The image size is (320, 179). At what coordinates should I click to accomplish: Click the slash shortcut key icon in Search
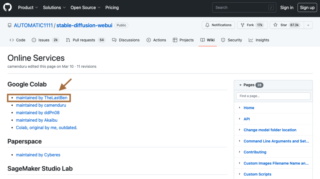[x=271, y=7]
